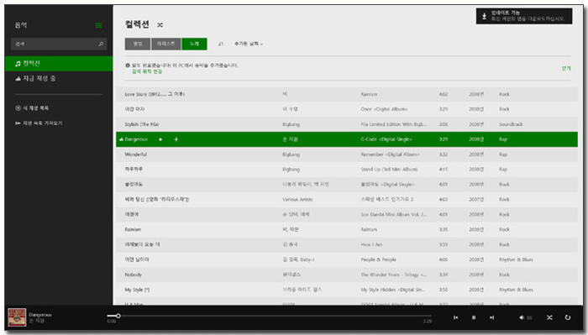
Task: Skip to previous track
Action: [455, 317]
